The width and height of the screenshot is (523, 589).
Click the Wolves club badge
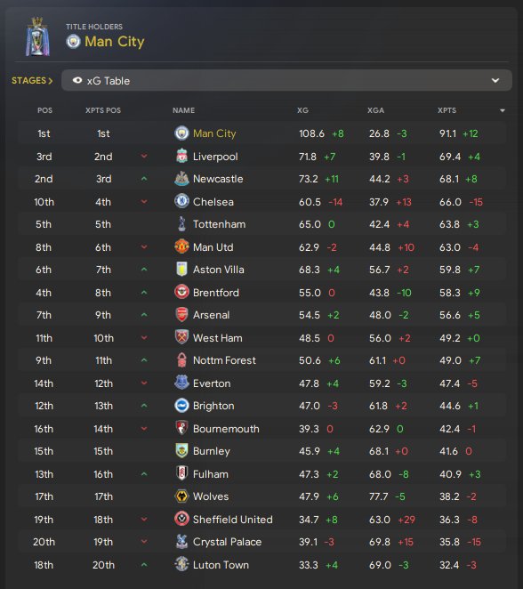click(181, 496)
